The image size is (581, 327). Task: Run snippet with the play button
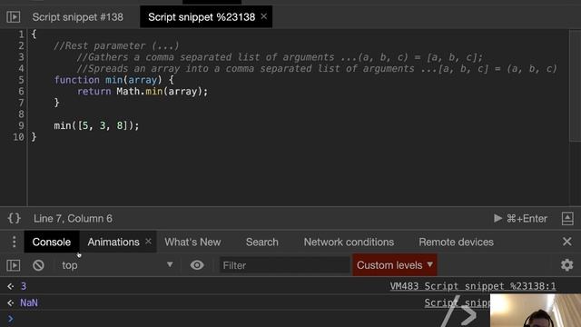[x=497, y=218]
